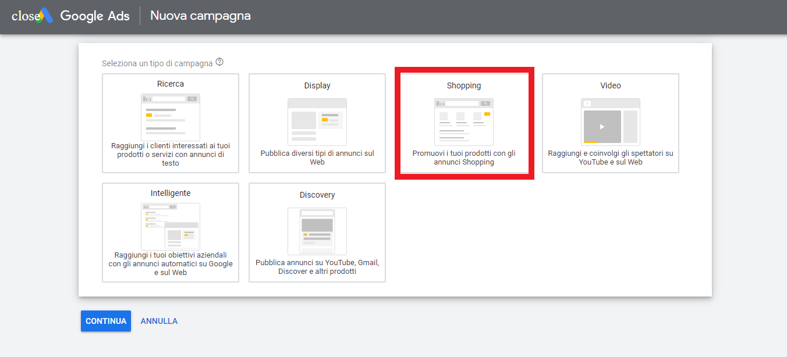
Task: Click the Google Ads logo icon
Action: (46, 16)
